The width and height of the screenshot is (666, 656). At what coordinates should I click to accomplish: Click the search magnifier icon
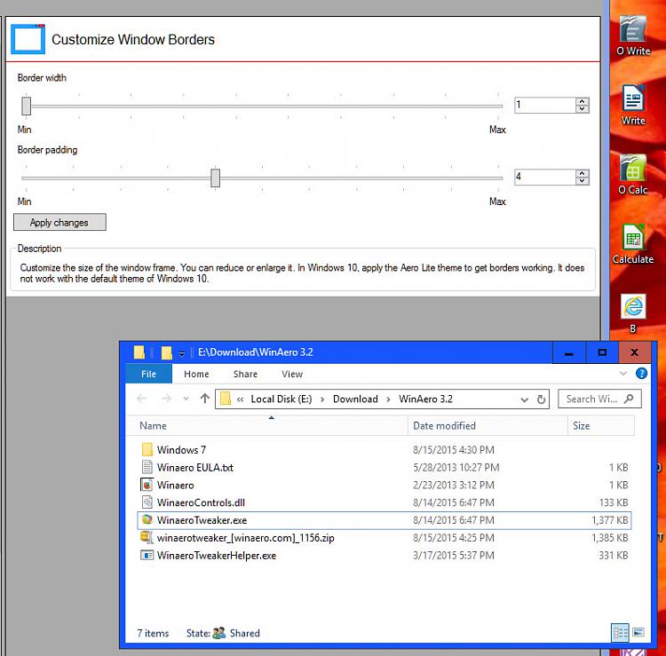pyautogui.click(x=629, y=399)
